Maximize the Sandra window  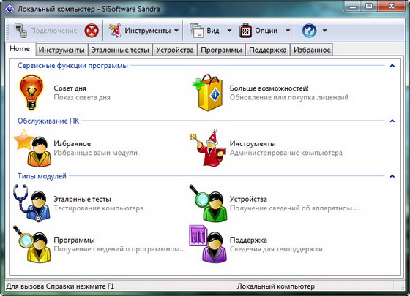click(369, 7)
